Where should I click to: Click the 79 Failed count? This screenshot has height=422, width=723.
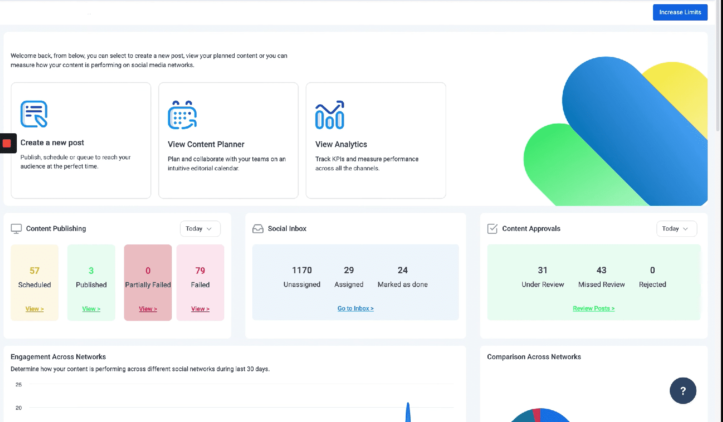[200, 271]
